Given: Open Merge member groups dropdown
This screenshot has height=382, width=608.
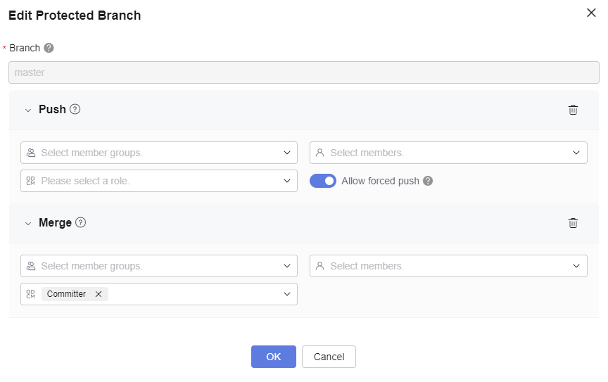Looking at the screenshot, I should (158, 266).
